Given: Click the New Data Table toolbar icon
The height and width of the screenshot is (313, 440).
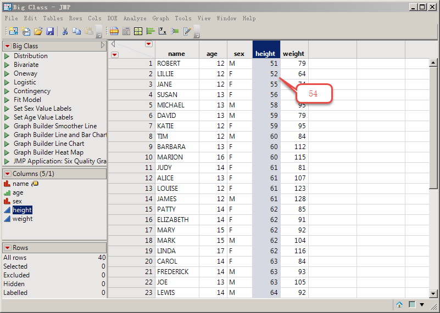Looking at the screenshot, I should coord(13,31).
